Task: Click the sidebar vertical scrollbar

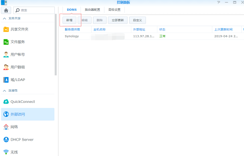Action: [56, 45]
